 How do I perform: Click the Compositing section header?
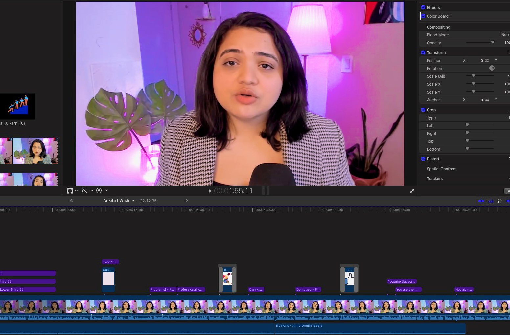pos(438,27)
